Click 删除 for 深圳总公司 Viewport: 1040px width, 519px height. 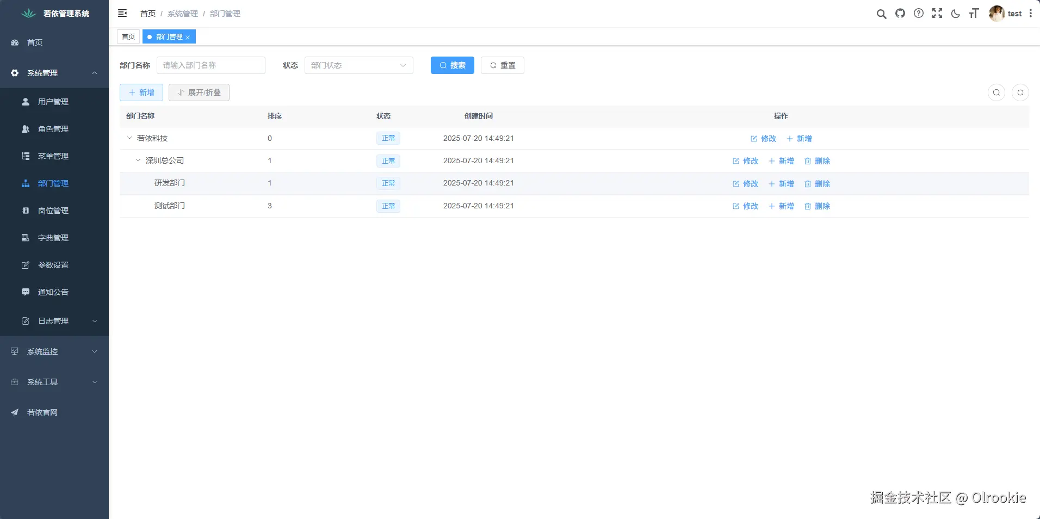coord(817,161)
